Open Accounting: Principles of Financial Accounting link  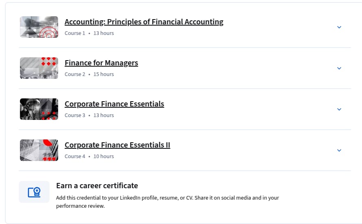coord(144,22)
